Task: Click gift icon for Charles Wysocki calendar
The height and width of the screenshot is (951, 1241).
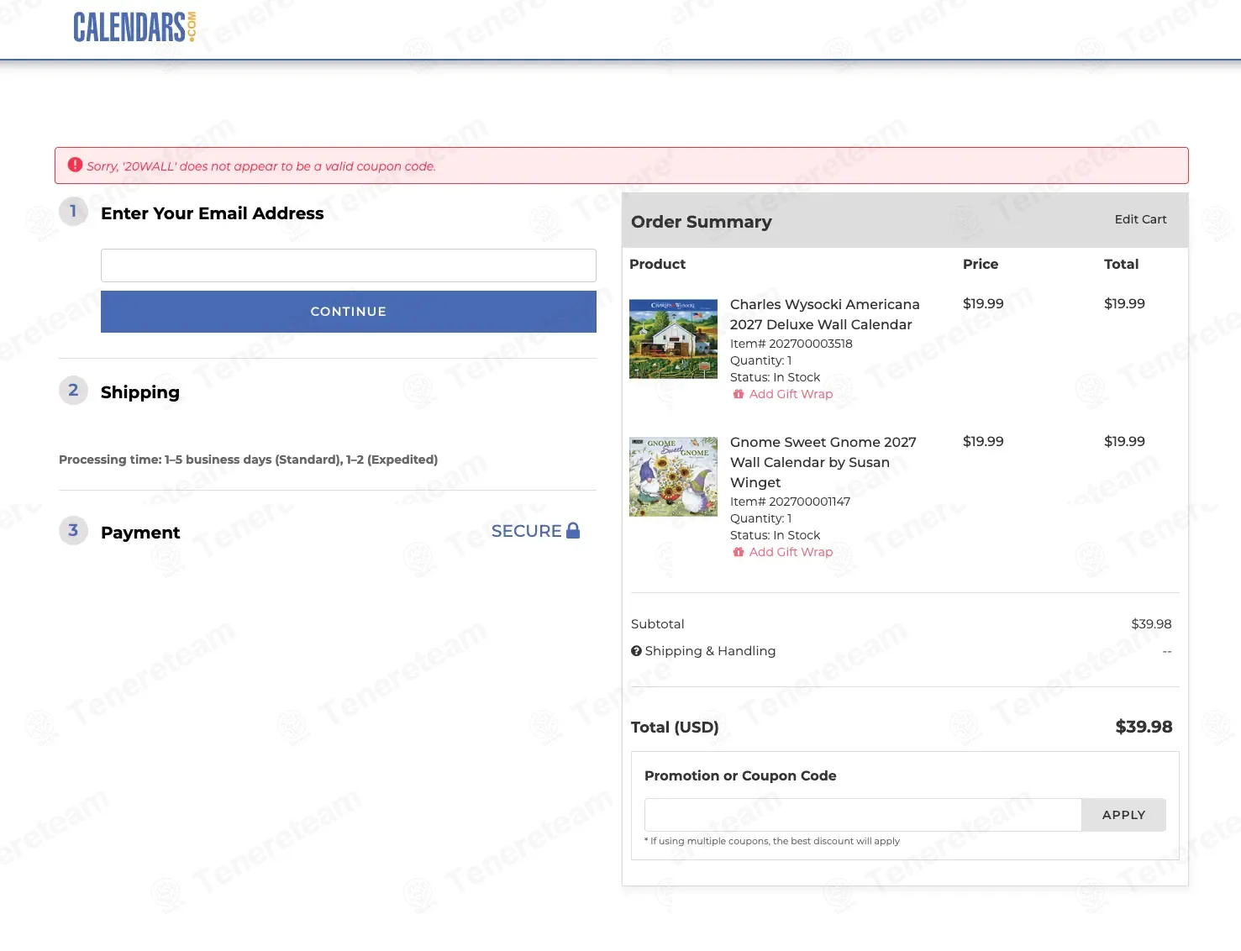Action: [x=739, y=394]
